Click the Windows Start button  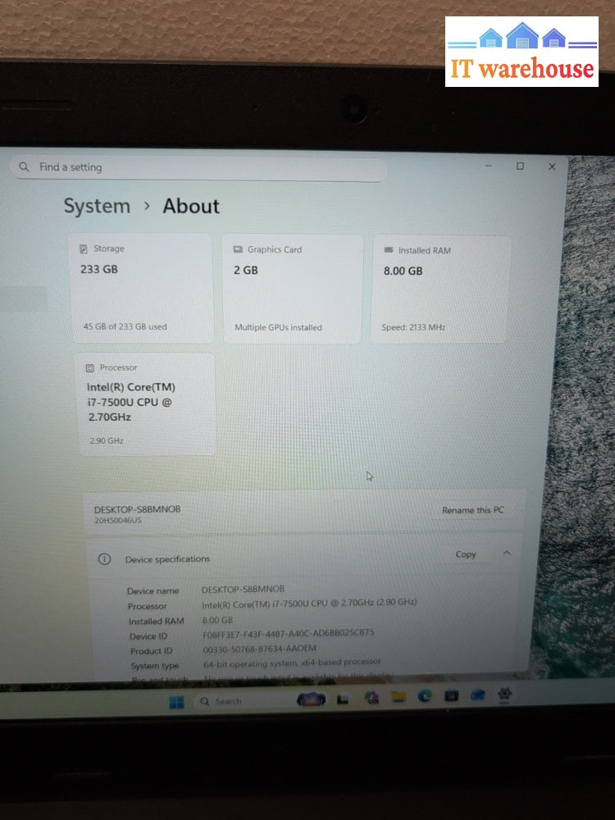tap(177, 701)
